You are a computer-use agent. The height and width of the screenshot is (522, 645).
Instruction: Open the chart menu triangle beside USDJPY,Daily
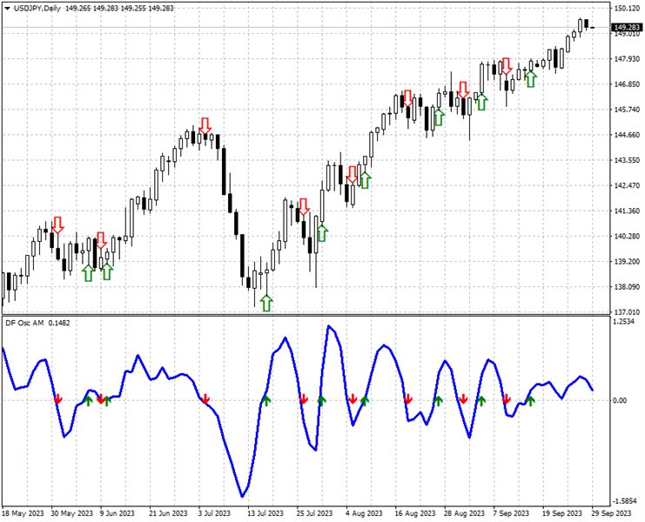[x=7, y=8]
